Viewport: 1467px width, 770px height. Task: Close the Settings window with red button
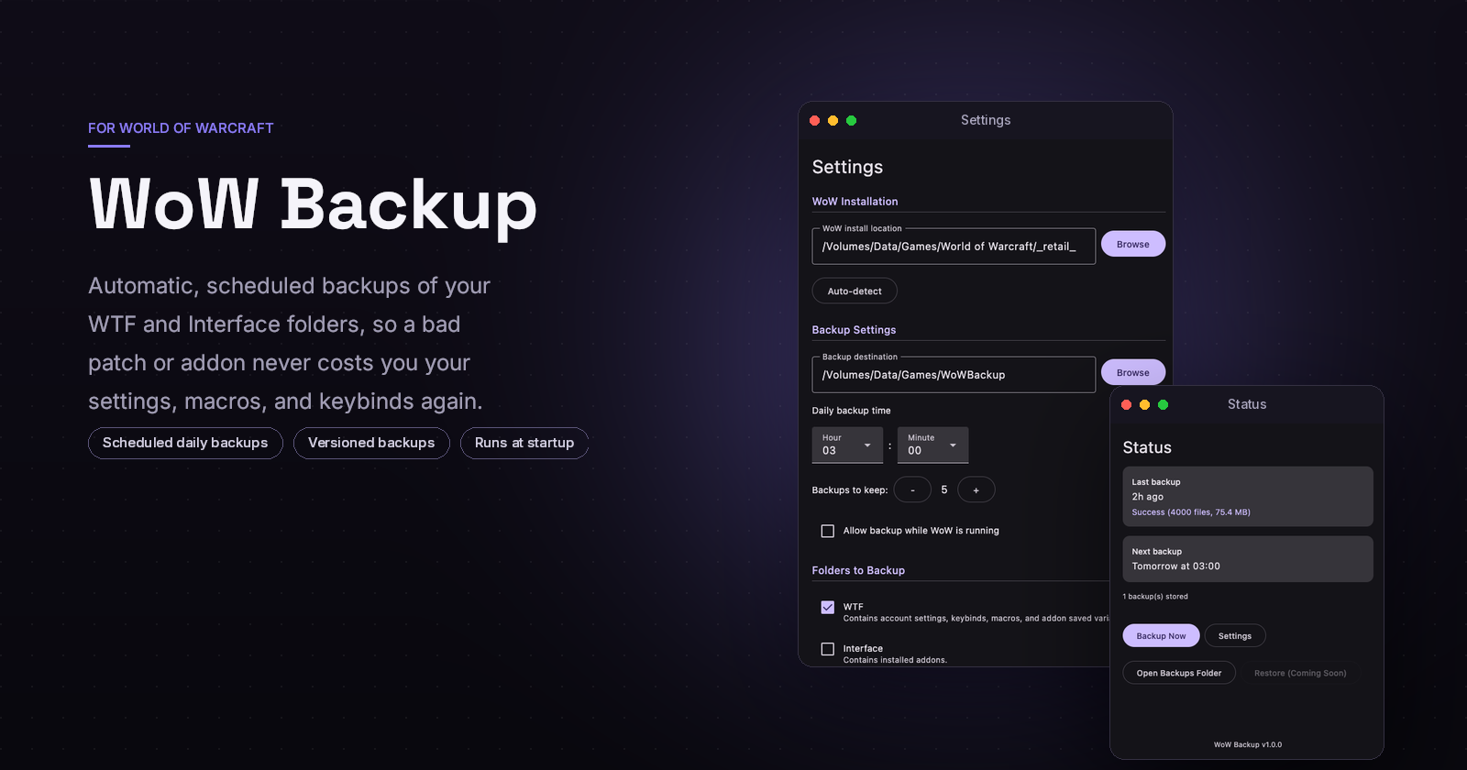[x=814, y=120]
